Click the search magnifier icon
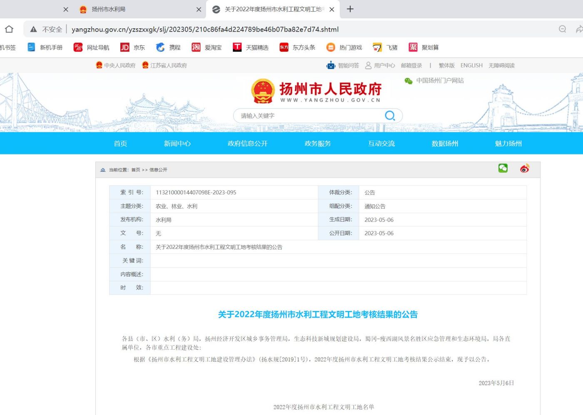The width and height of the screenshot is (583, 415). point(390,116)
